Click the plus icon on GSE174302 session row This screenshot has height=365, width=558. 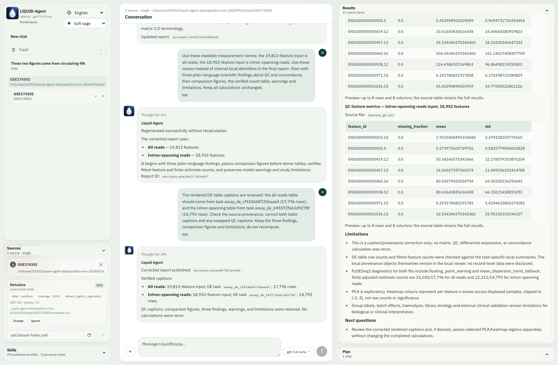coord(96,96)
